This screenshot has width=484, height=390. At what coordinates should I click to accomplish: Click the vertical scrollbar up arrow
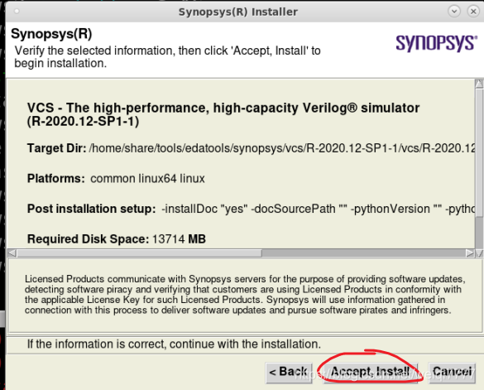click(479, 84)
